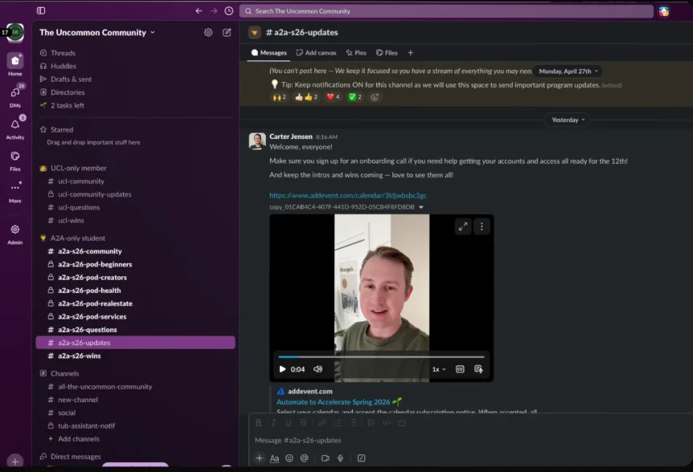The height and width of the screenshot is (472, 693).
Task: Add a reaction with the emoji-plus icon
Action: [x=375, y=97]
